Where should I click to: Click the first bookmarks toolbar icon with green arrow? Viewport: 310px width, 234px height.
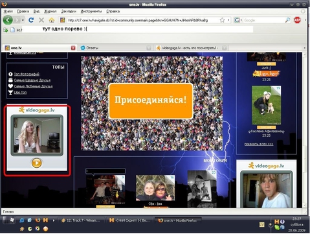click(x=6, y=30)
